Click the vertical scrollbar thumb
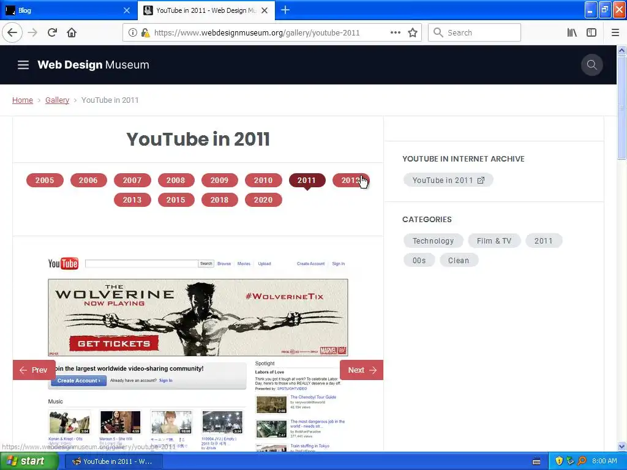The height and width of the screenshot is (470, 627). (x=622, y=108)
